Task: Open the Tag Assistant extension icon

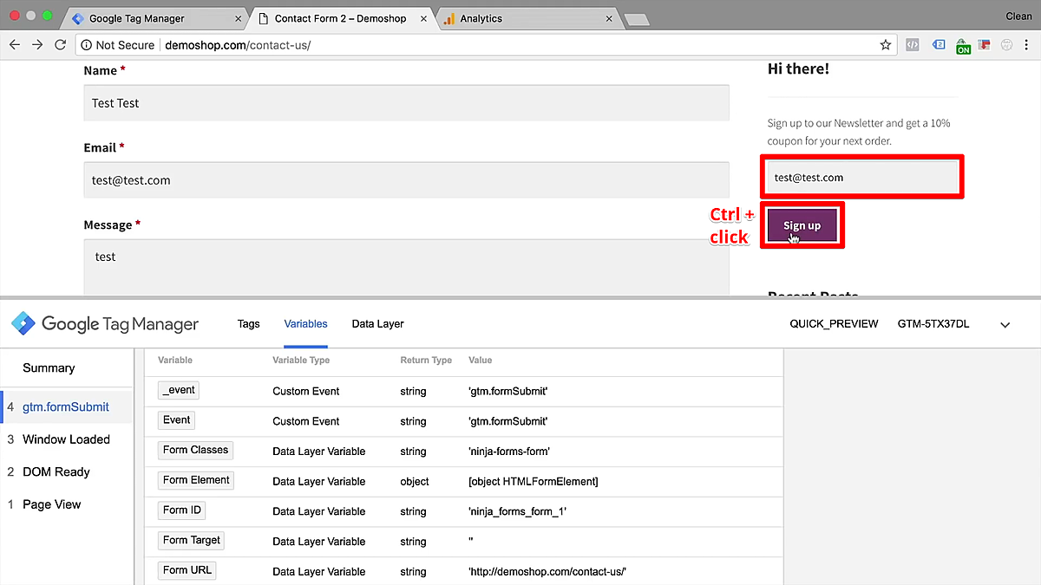Action: coord(939,45)
